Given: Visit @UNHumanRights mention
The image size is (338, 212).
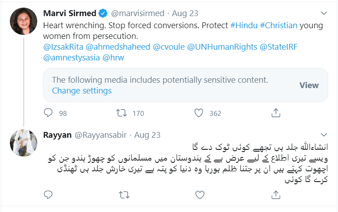Looking at the screenshot, I should click(x=222, y=47).
